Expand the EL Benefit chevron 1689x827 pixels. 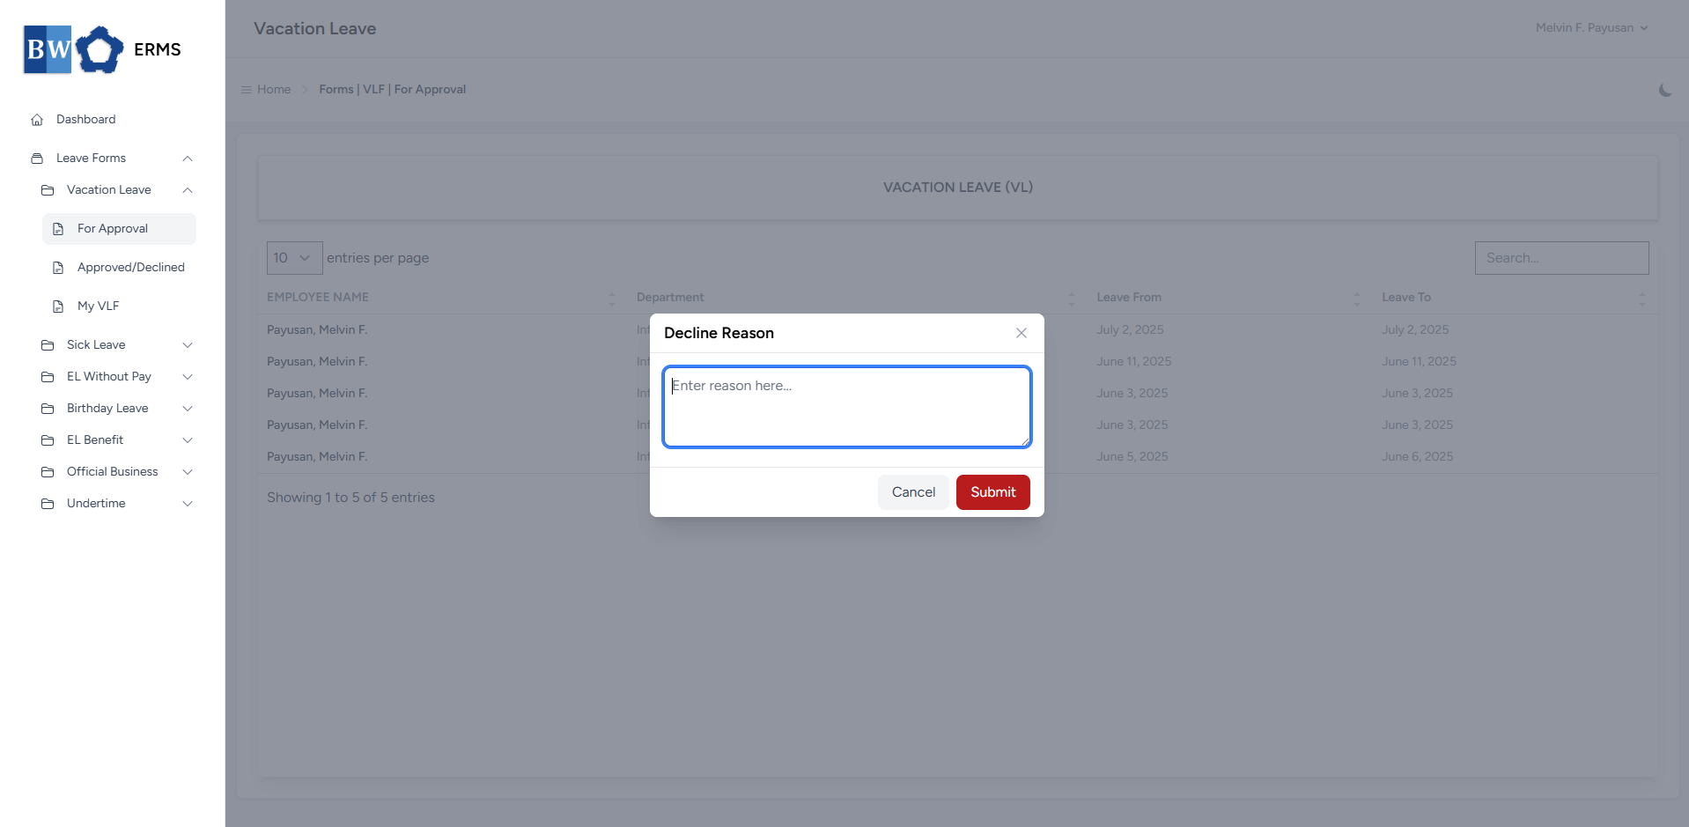188,440
